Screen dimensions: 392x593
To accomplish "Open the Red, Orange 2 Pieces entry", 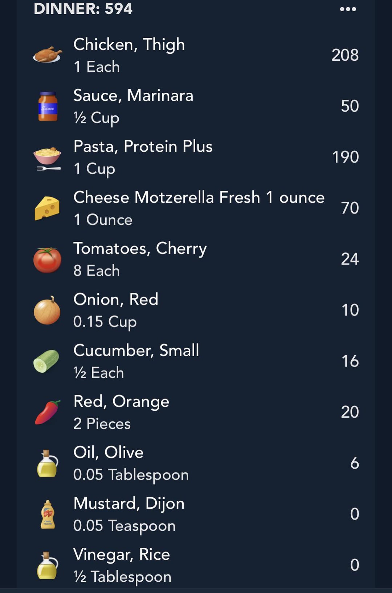I will pos(196,412).
